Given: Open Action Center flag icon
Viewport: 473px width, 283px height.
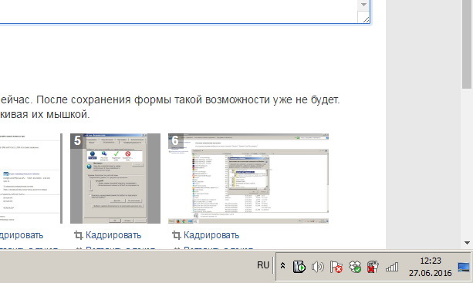Looking at the screenshot, I should pos(336,267).
